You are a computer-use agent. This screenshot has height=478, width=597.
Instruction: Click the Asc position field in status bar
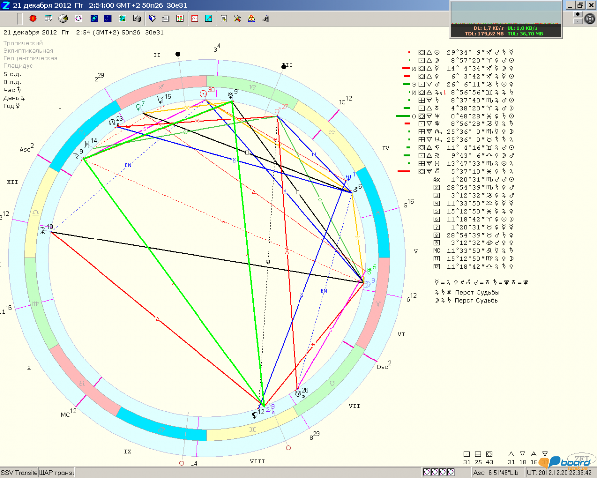[497, 472]
